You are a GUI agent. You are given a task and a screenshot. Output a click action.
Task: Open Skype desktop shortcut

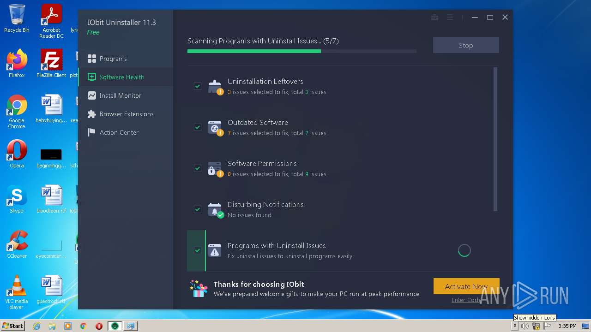(x=17, y=200)
